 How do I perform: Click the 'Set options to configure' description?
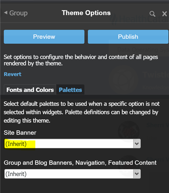pos(81,60)
